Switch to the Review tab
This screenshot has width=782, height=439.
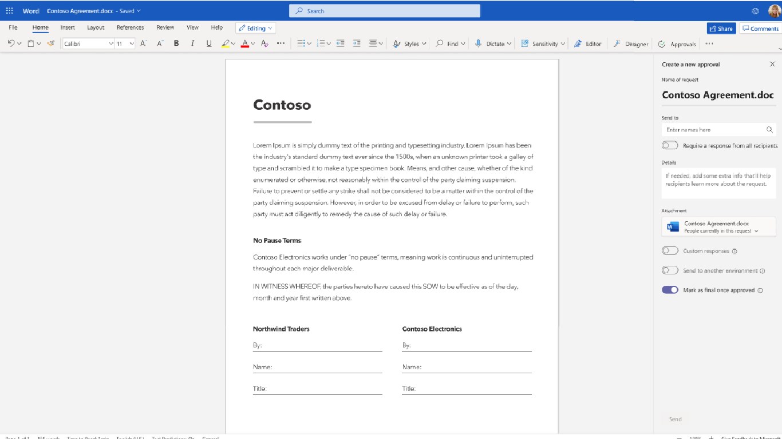(165, 27)
